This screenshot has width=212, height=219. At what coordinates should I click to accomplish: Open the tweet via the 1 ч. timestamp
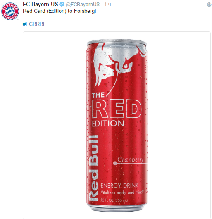click(108, 5)
